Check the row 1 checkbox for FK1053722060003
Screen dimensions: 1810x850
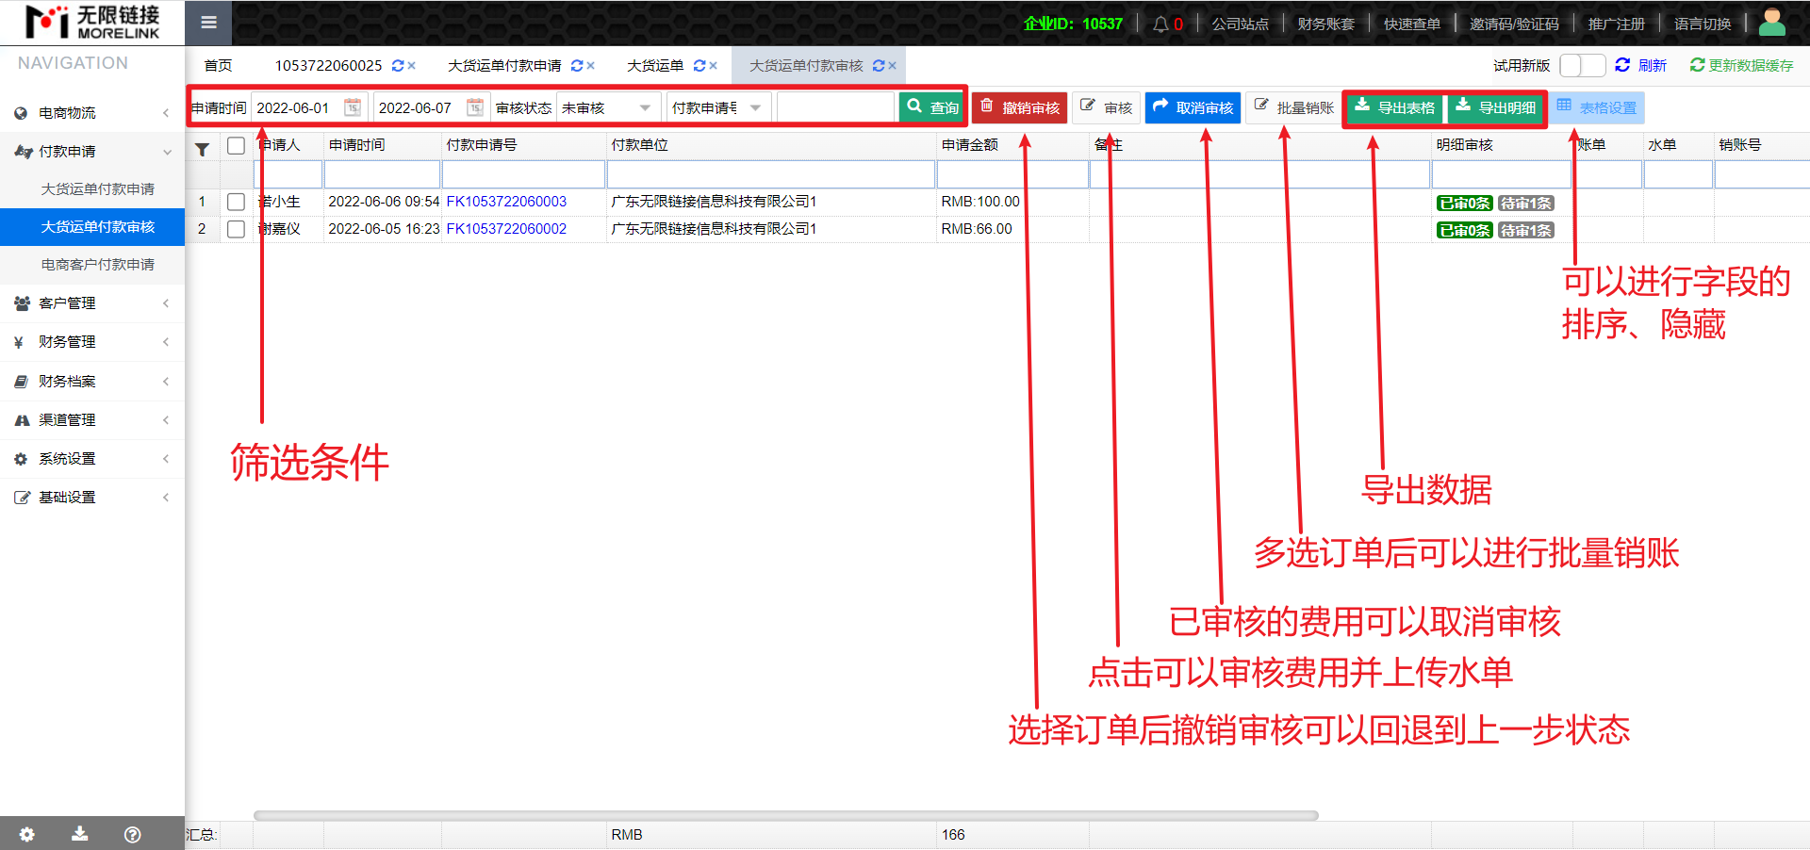(237, 202)
